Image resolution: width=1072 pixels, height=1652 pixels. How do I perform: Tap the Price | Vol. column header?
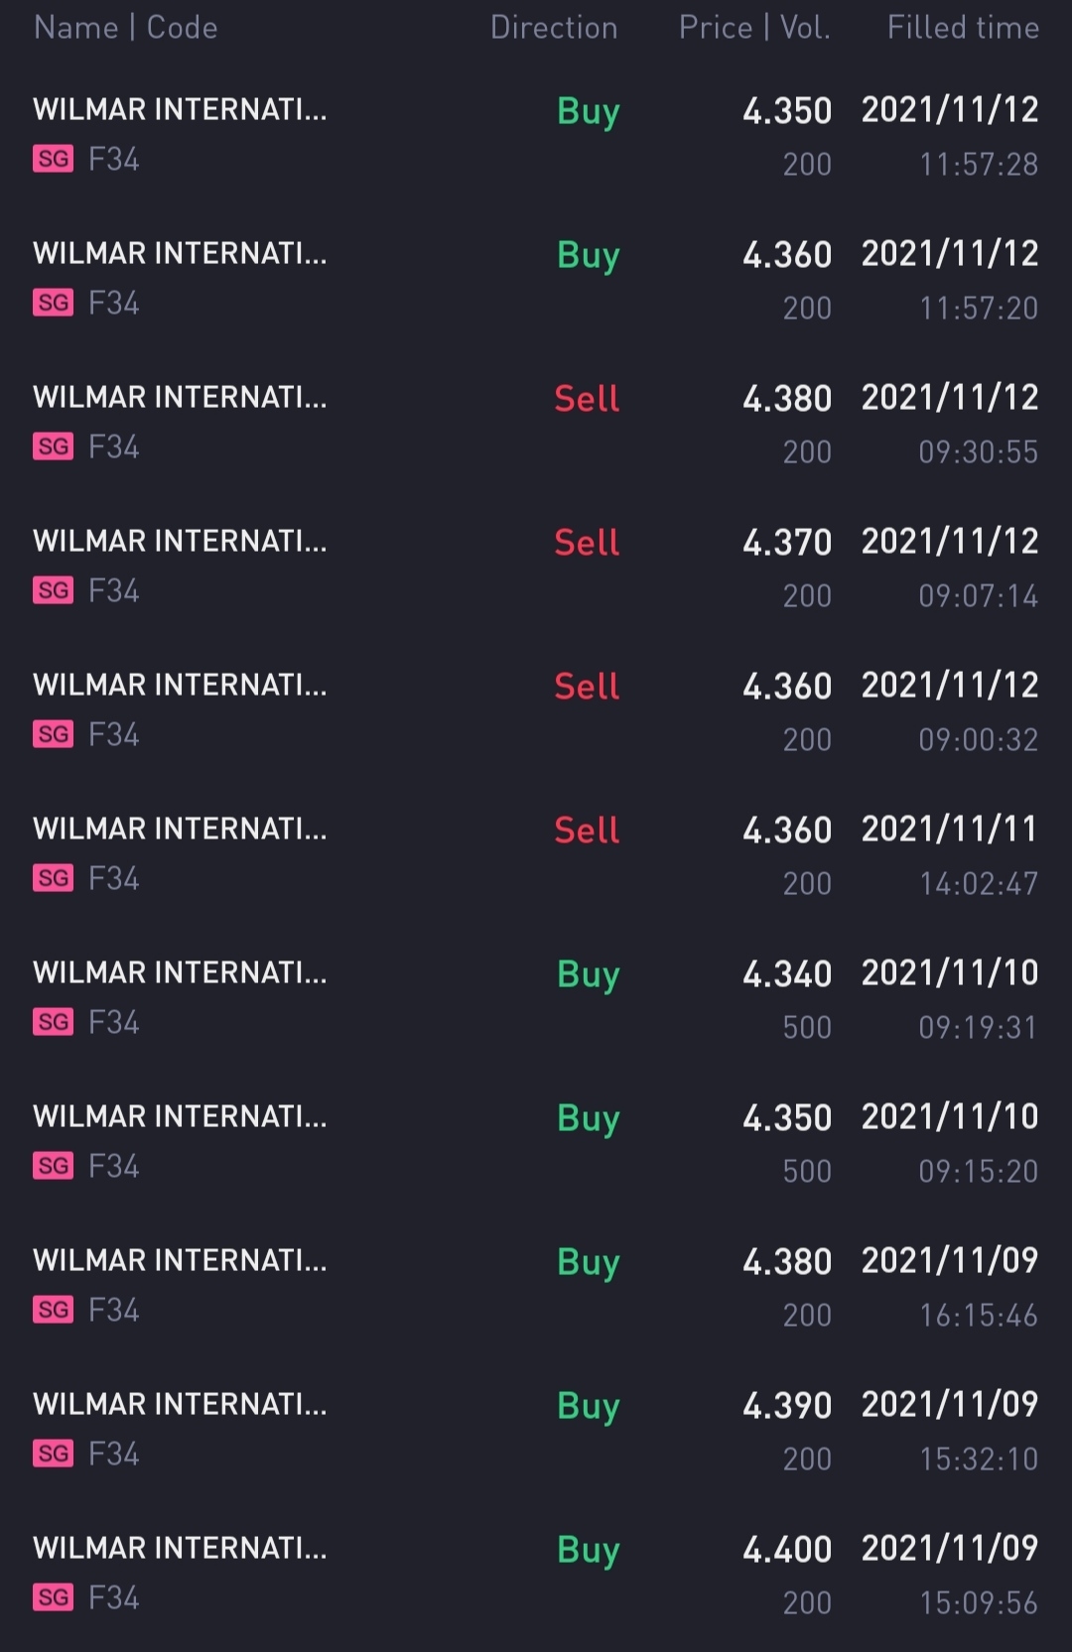tap(754, 28)
